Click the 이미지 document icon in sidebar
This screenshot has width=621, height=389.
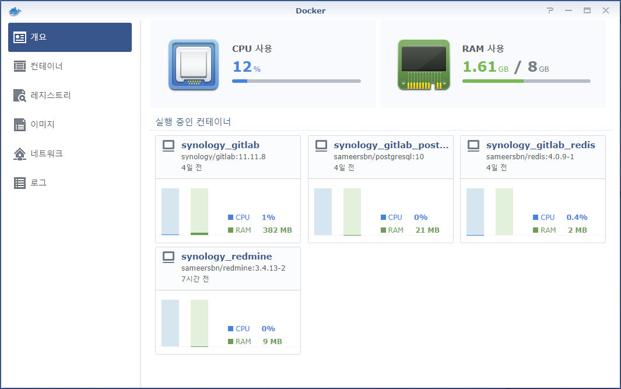(x=20, y=124)
